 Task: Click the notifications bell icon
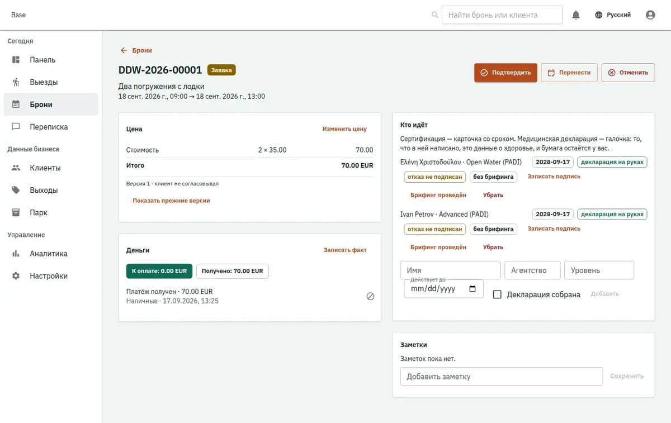point(576,15)
